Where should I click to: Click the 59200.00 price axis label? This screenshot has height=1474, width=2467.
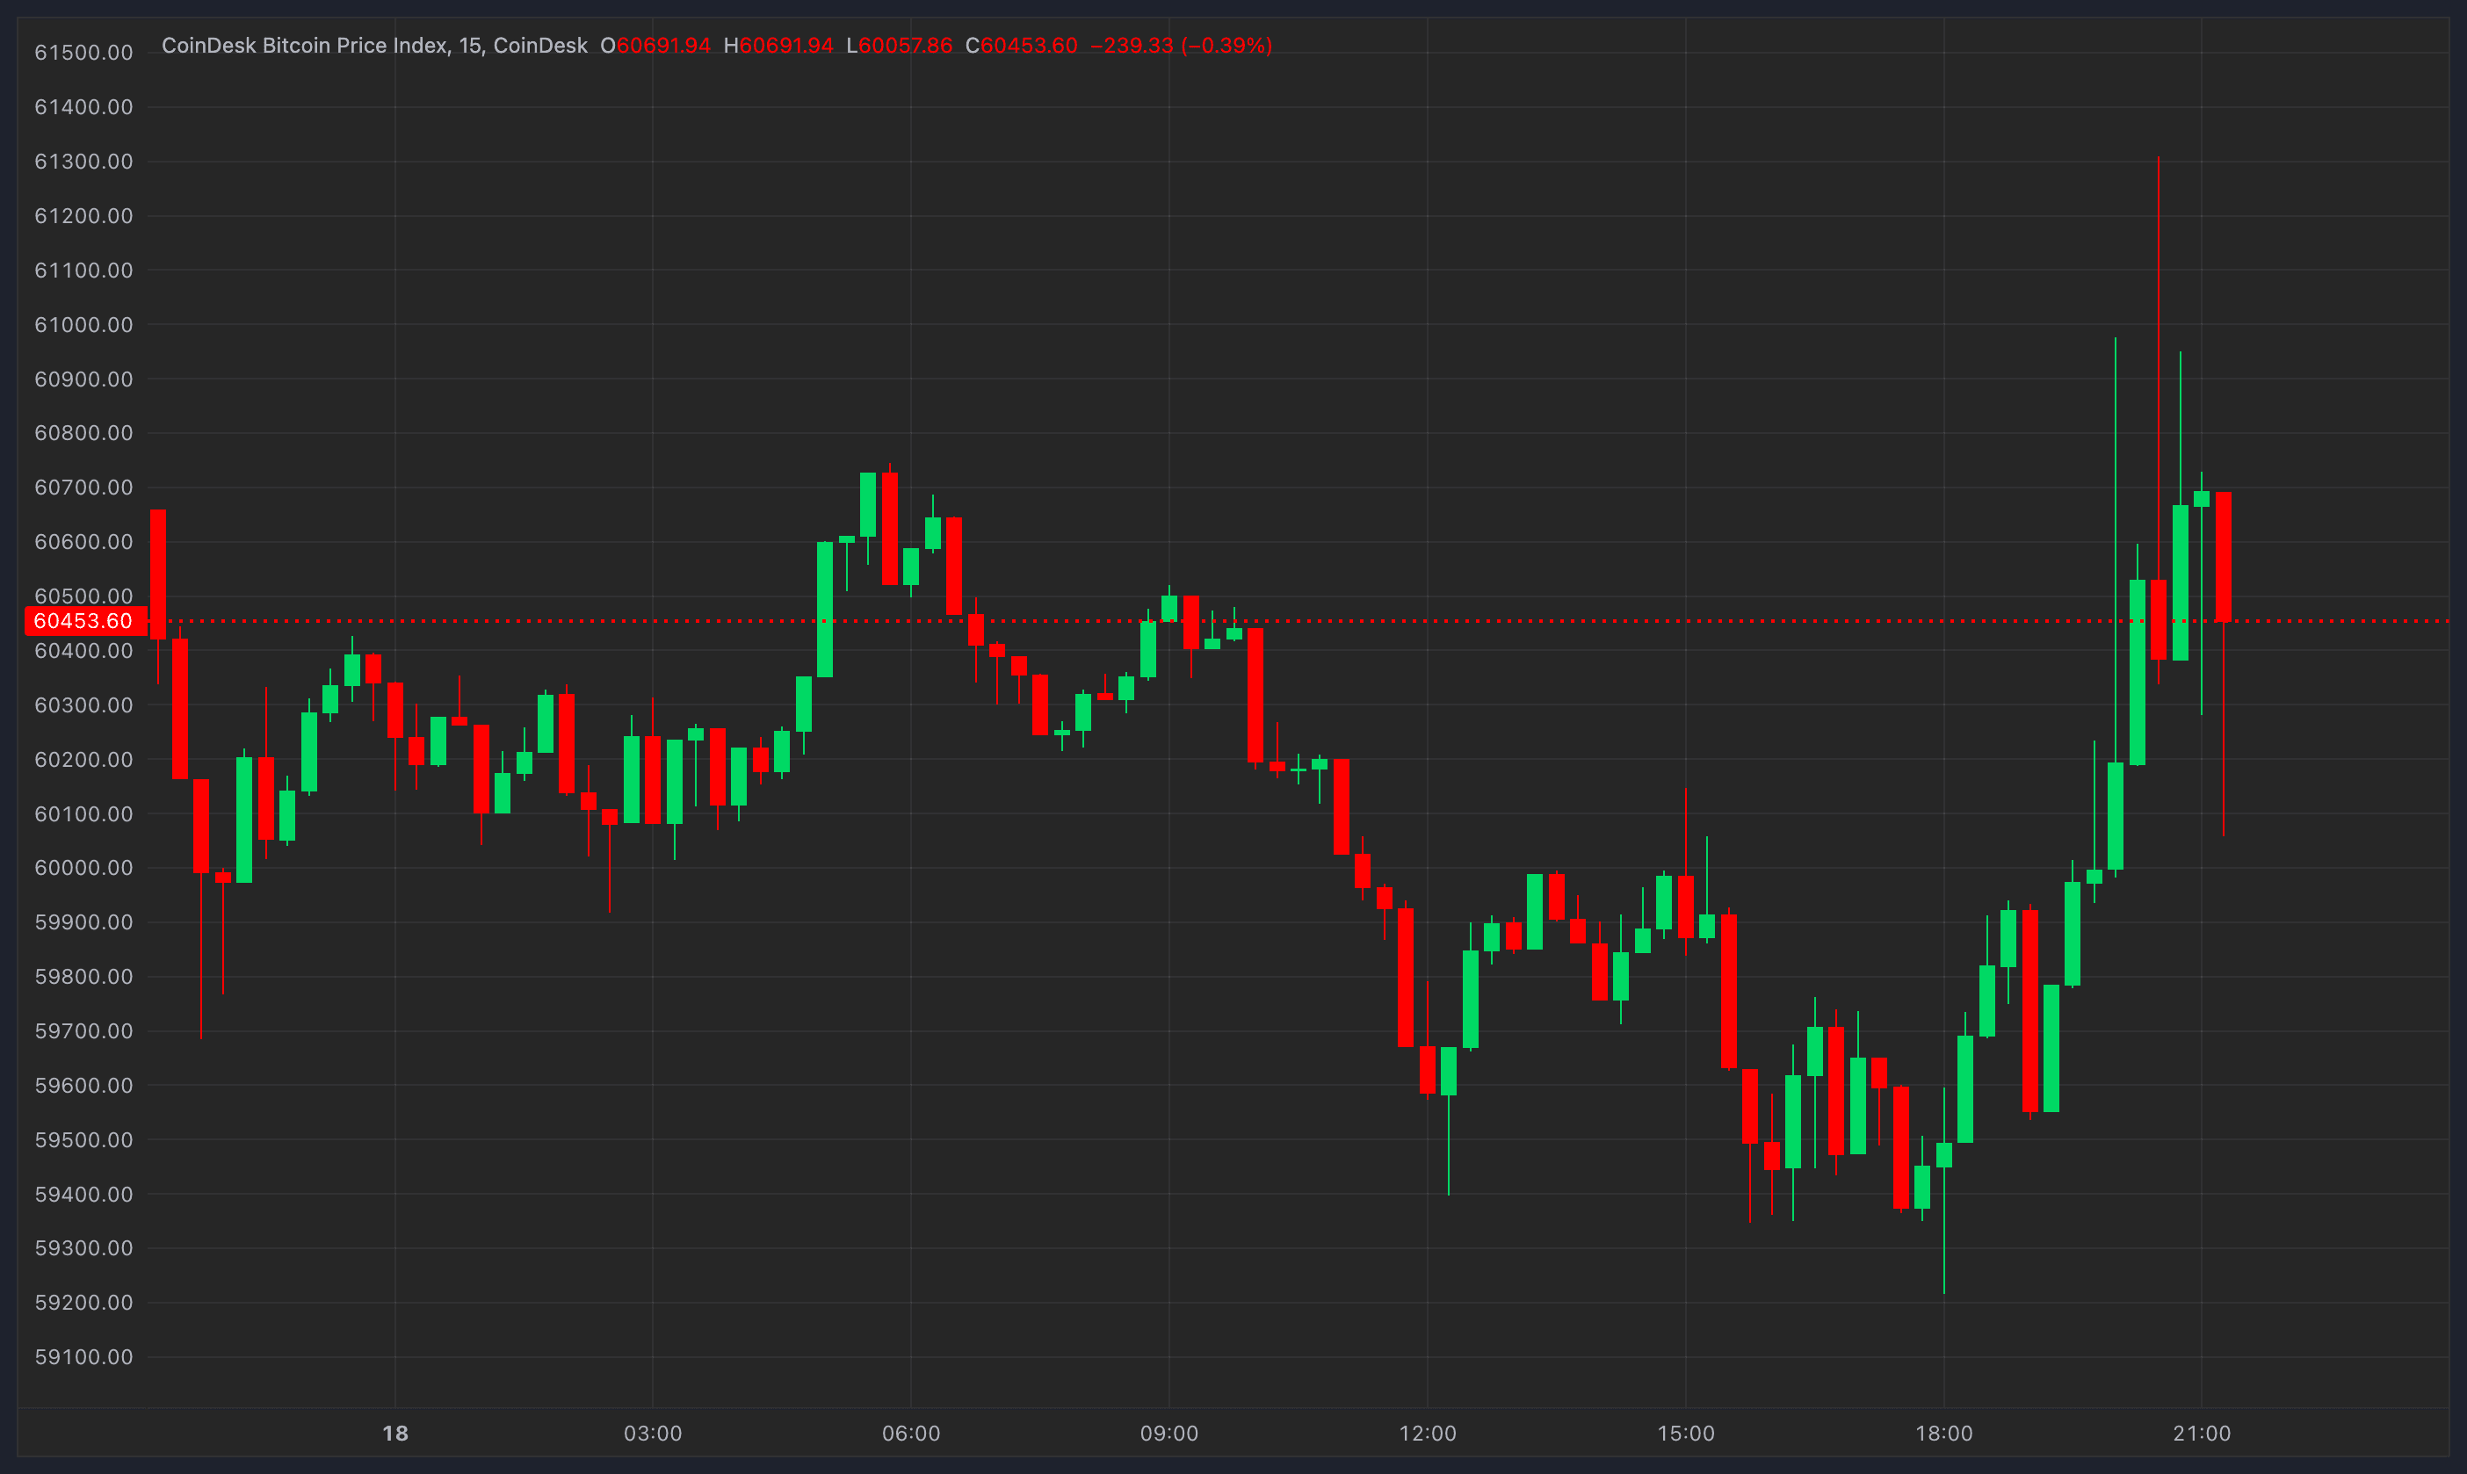click(x=83, y=1302)
